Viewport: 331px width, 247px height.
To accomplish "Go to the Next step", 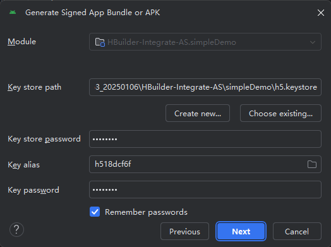I will [241, 231].
